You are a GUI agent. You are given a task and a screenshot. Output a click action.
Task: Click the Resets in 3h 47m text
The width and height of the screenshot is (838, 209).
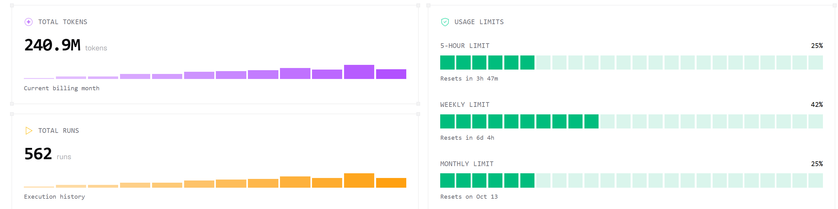469,79
